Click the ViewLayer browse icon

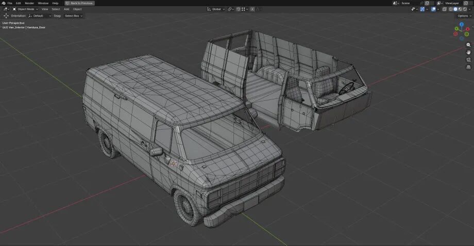click(440, 3)
